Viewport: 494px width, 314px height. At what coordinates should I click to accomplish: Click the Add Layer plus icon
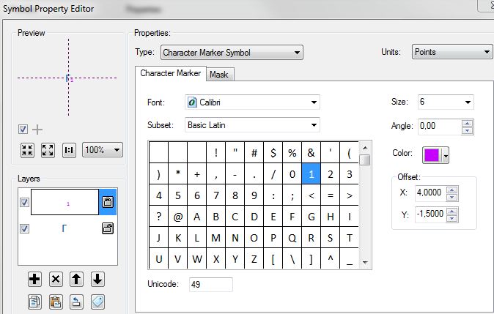34,279
